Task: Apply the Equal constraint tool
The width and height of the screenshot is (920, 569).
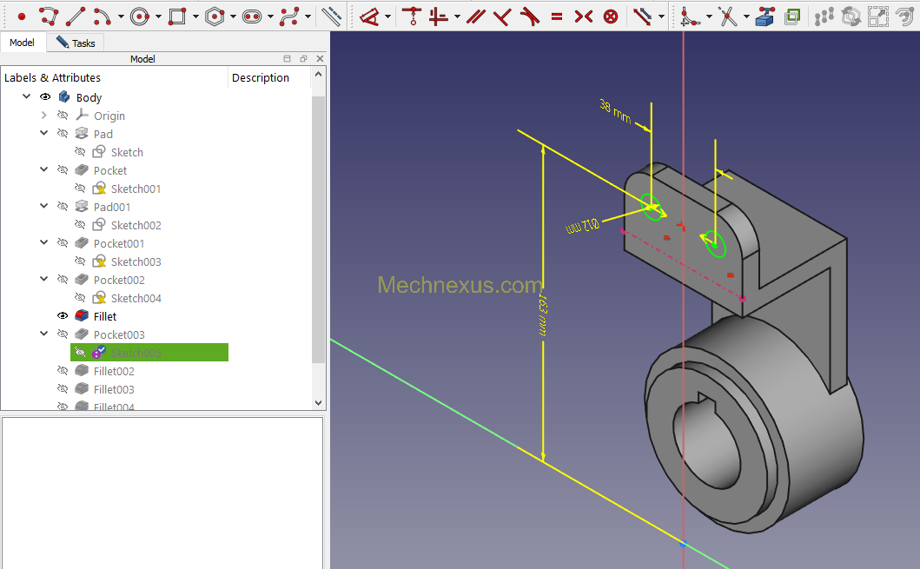Action: coord(557,16)
